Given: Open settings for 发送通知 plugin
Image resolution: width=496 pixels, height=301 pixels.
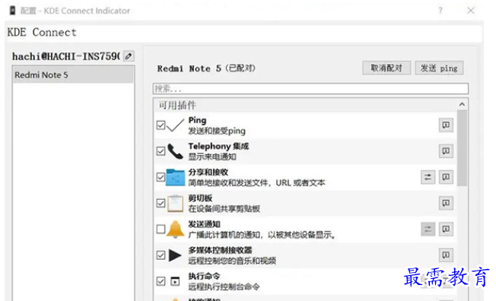Looking at the screenshot, I should point(428,229).
